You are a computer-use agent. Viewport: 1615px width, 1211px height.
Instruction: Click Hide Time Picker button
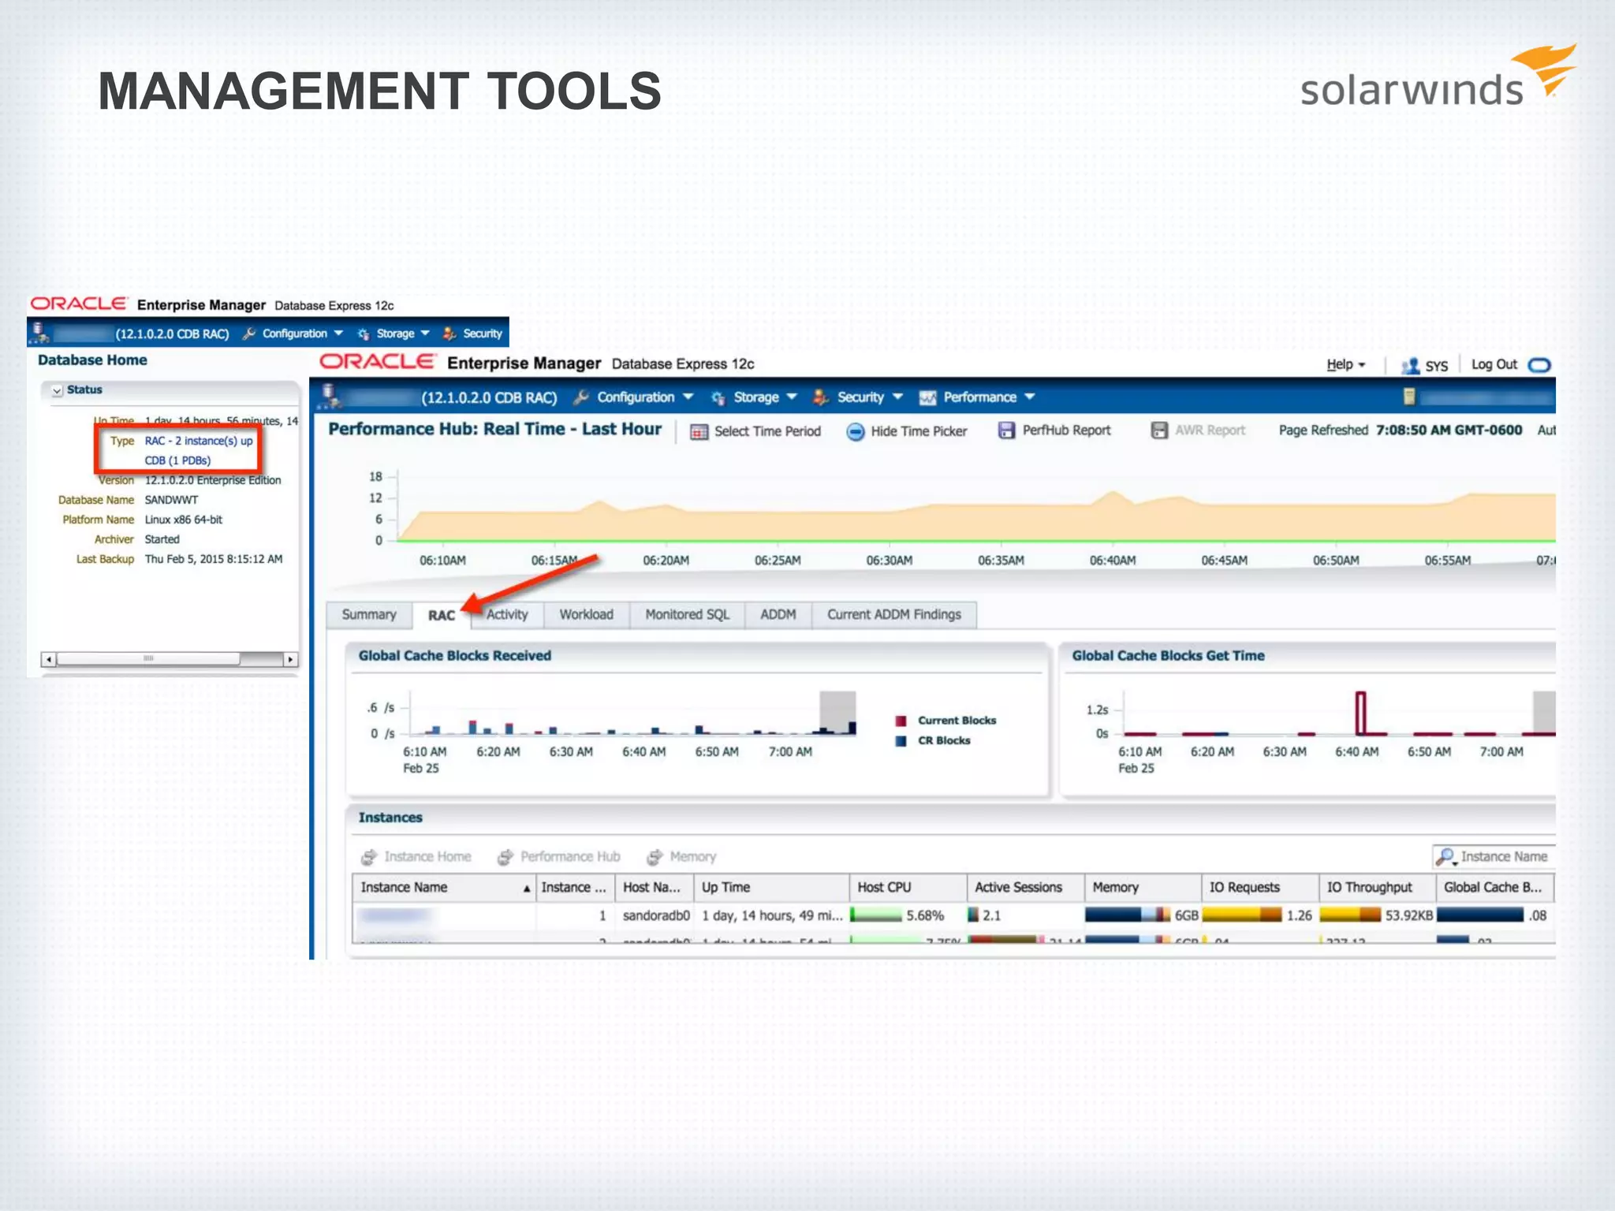pos(907,431)
